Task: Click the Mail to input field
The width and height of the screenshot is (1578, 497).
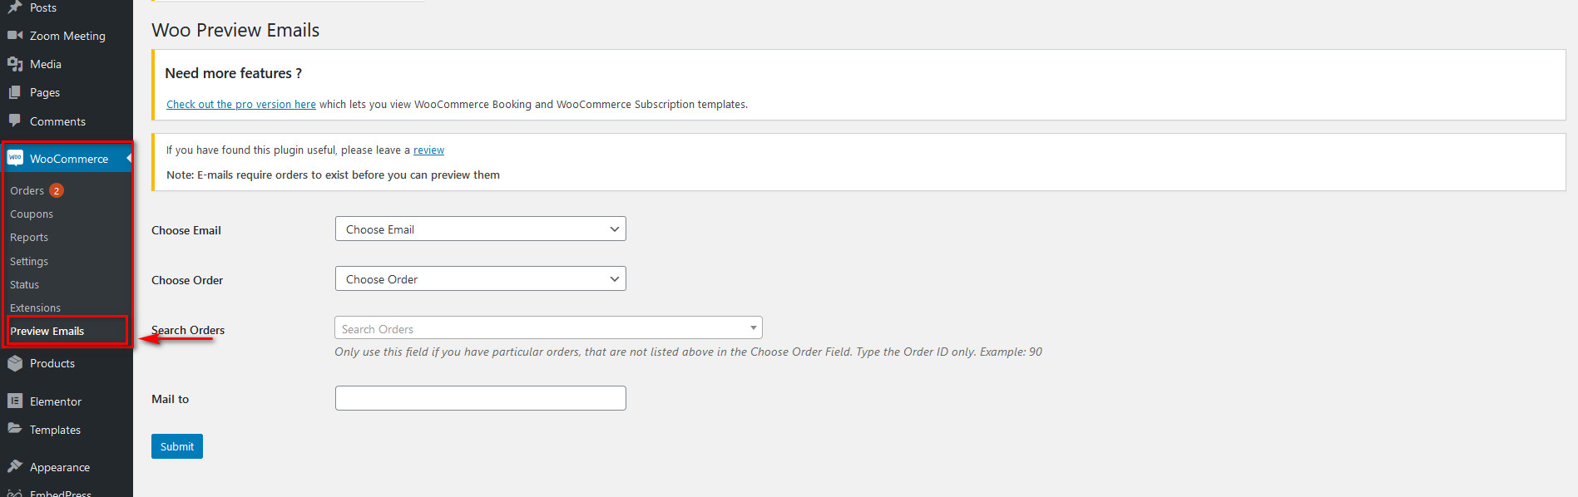Action: 481,398
